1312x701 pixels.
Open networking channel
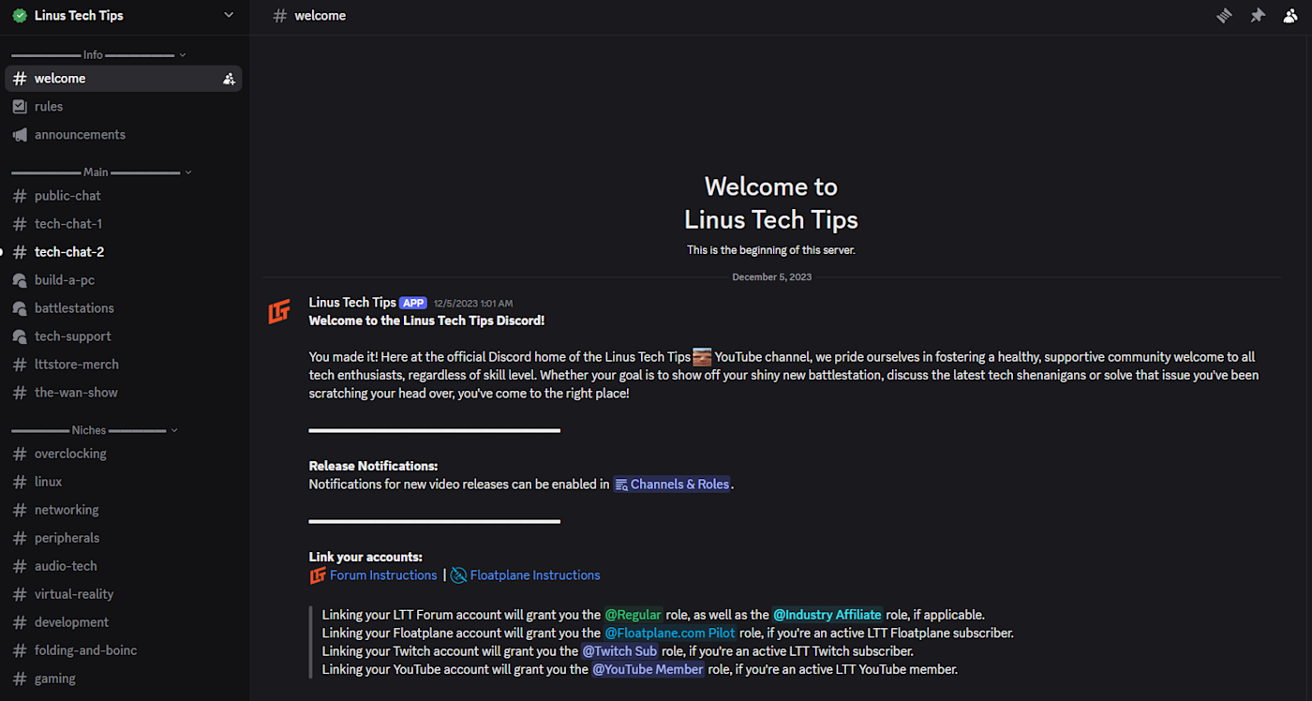coord(124,510)
